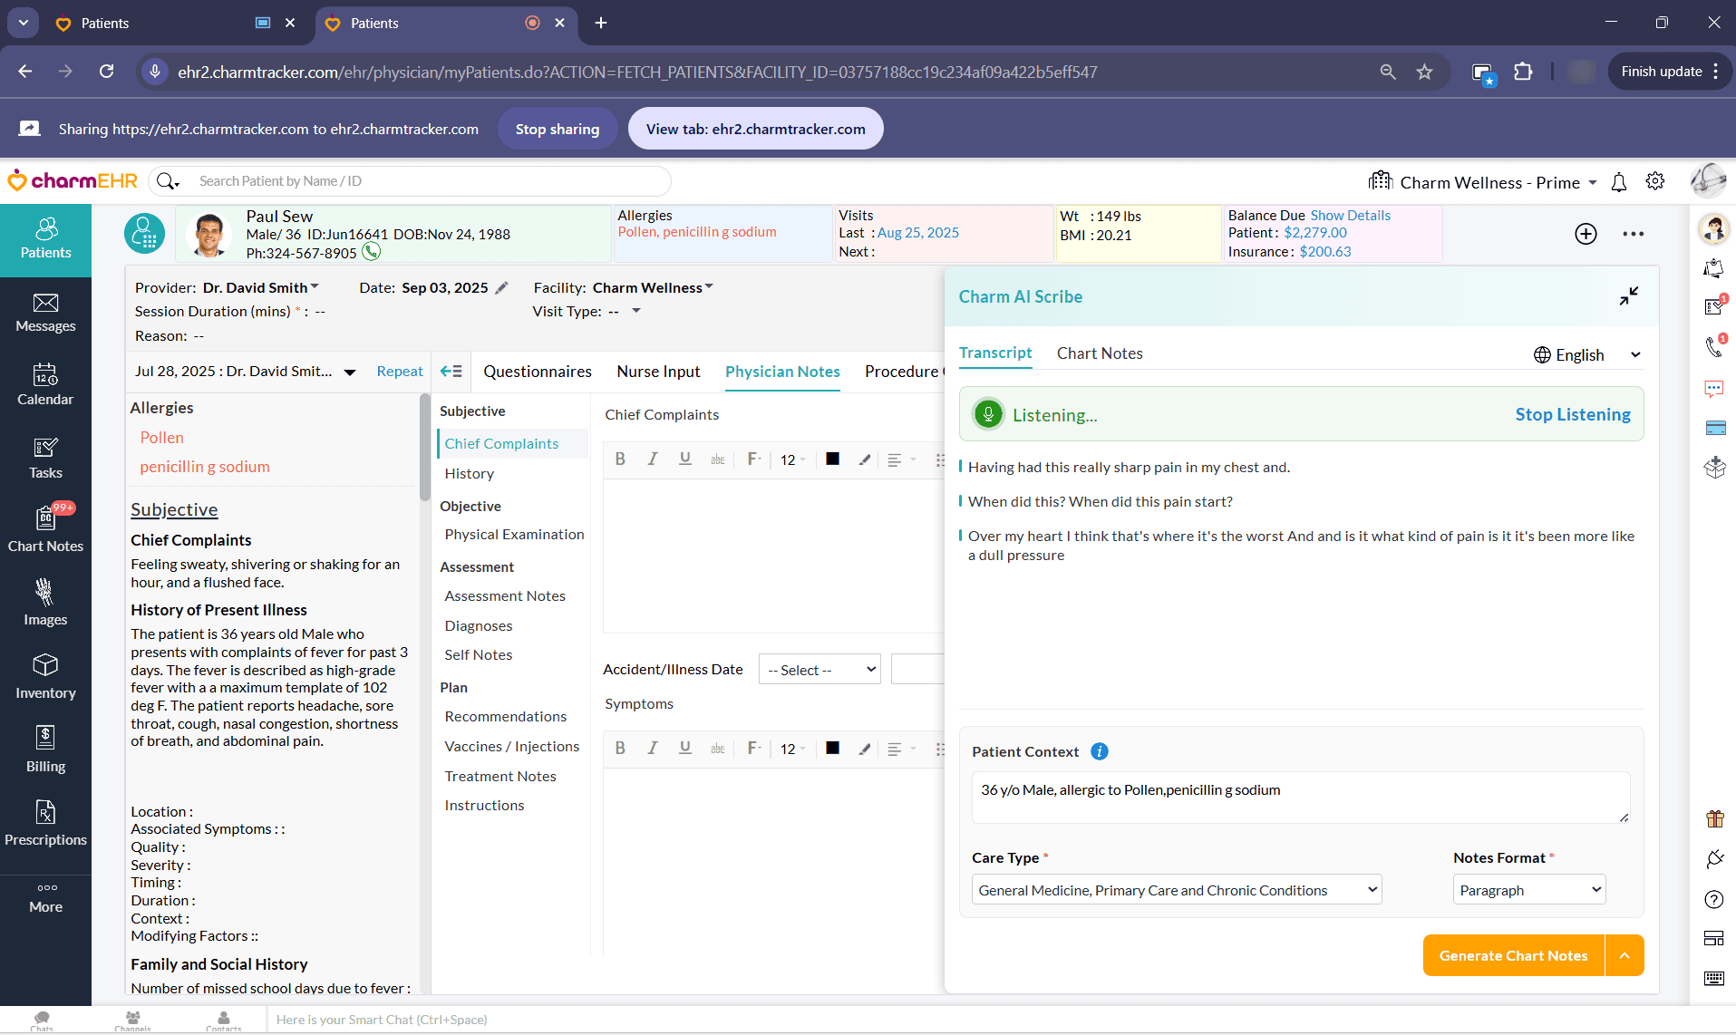Open the Facility Charm Wellness dropdown

tap(653, 287)
